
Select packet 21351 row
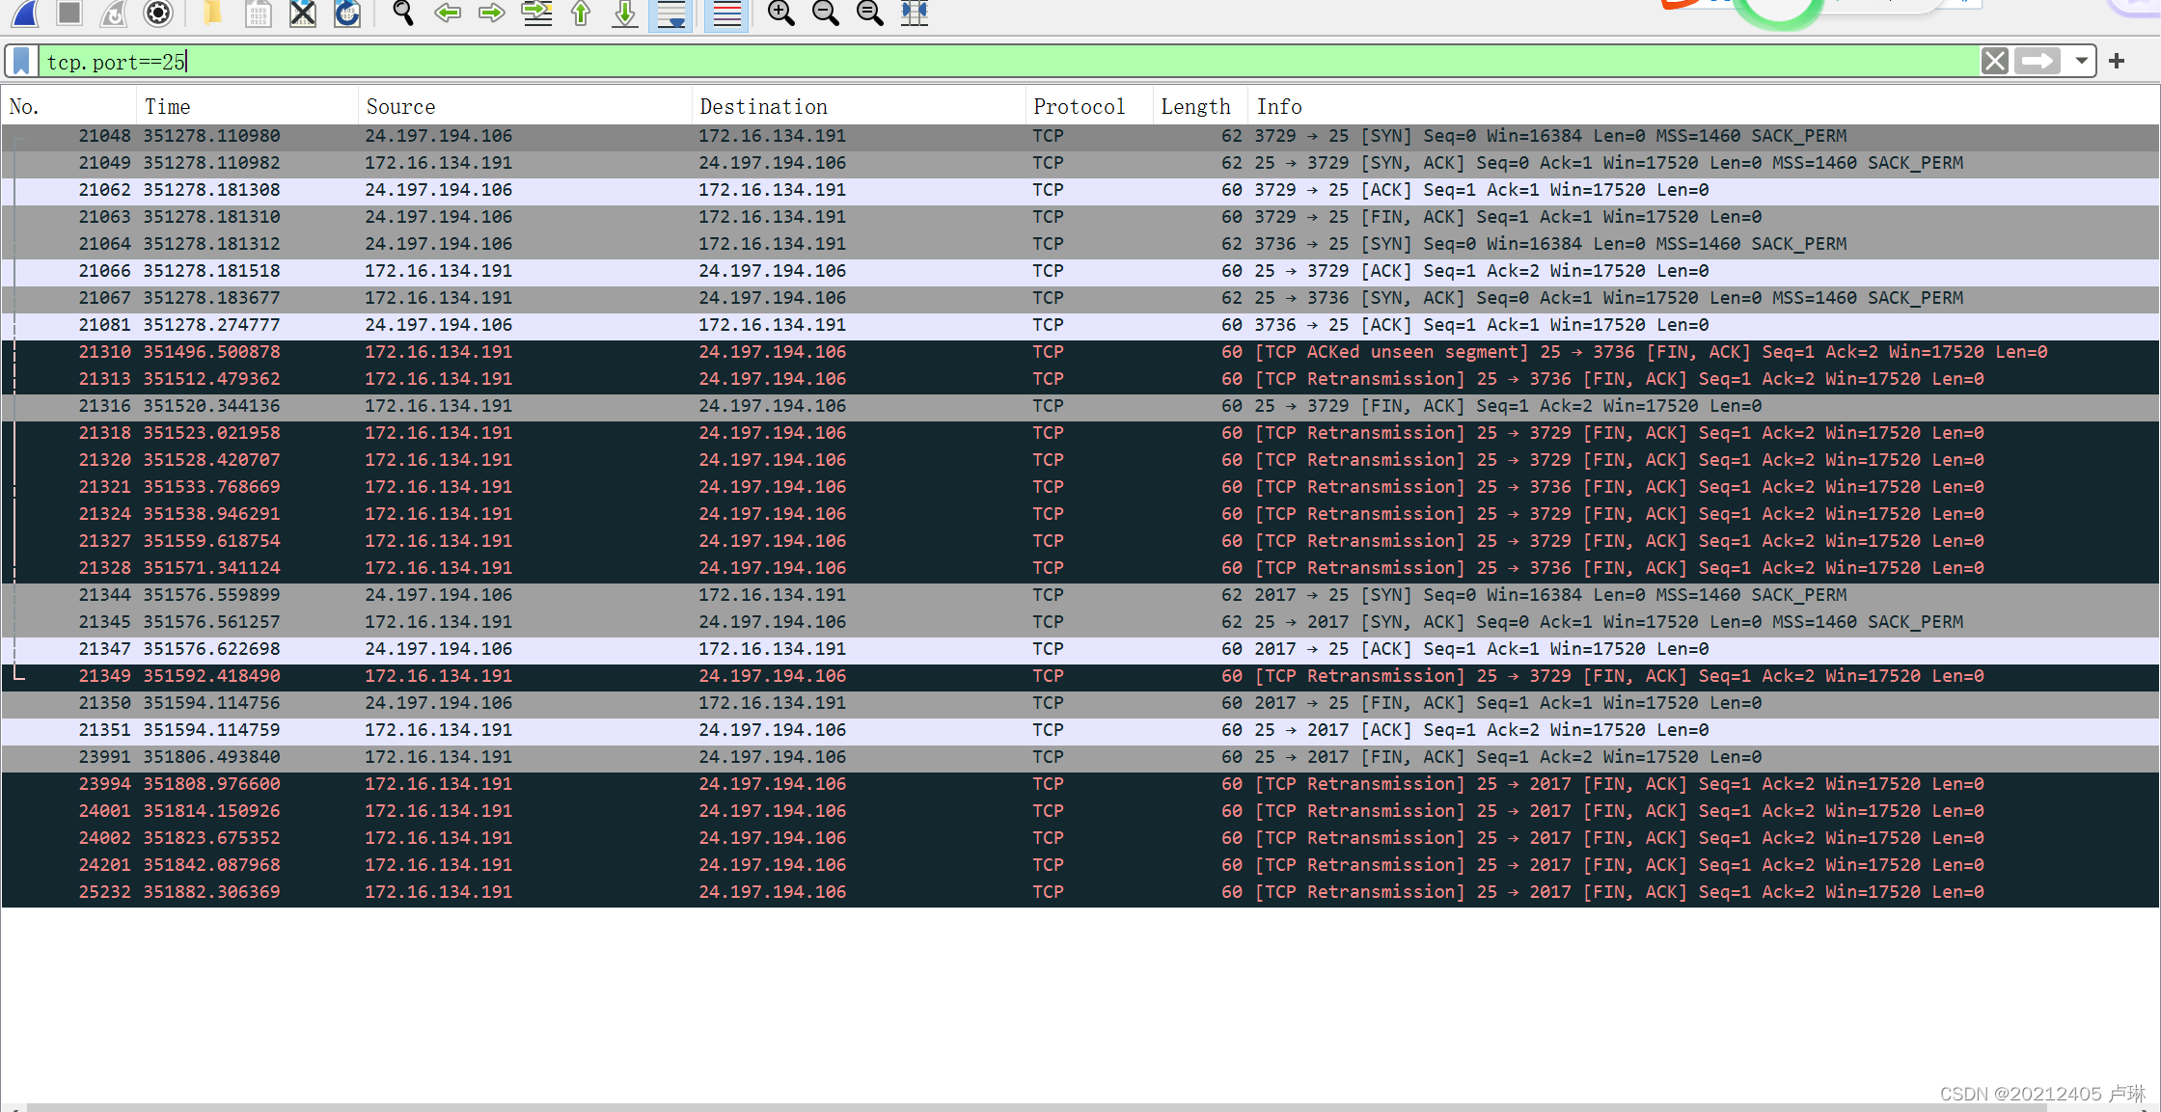point(1080,730)
